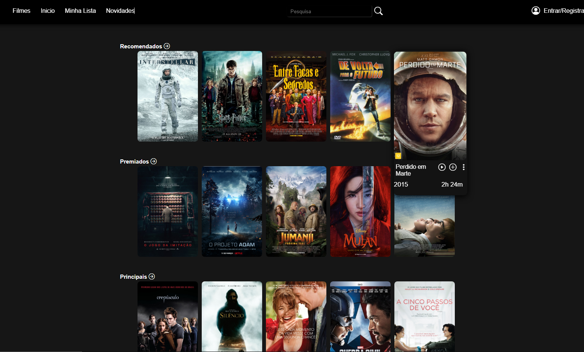This screenshot has width=584, height=352.
Task: Select the Jumanji Próxima Fase poster
Action: tap(296, 211)
